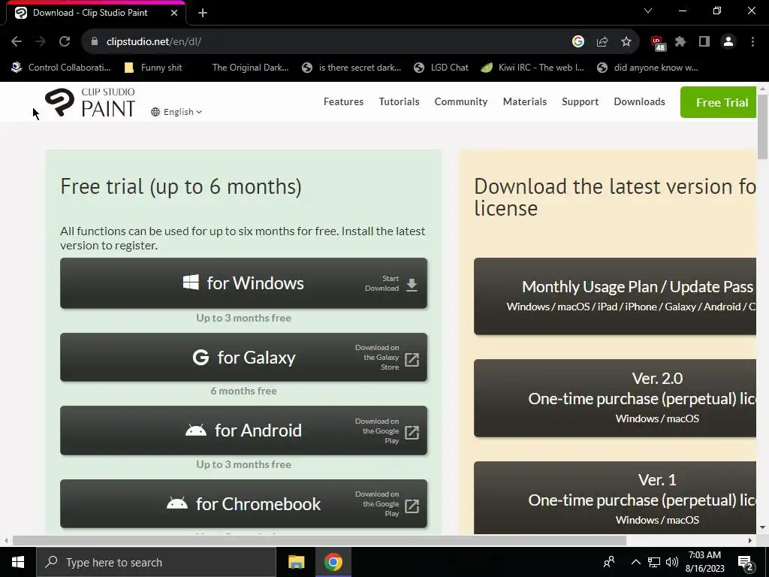
Task: Go back using browser back arrow
Action: 17,42
